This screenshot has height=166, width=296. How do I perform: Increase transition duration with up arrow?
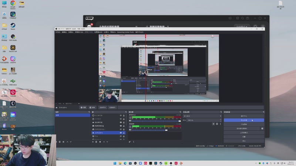click(x=221, y=119)
